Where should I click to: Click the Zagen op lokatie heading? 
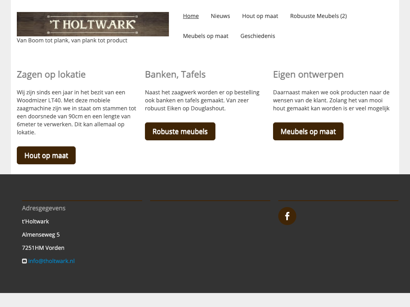point(51,74)
